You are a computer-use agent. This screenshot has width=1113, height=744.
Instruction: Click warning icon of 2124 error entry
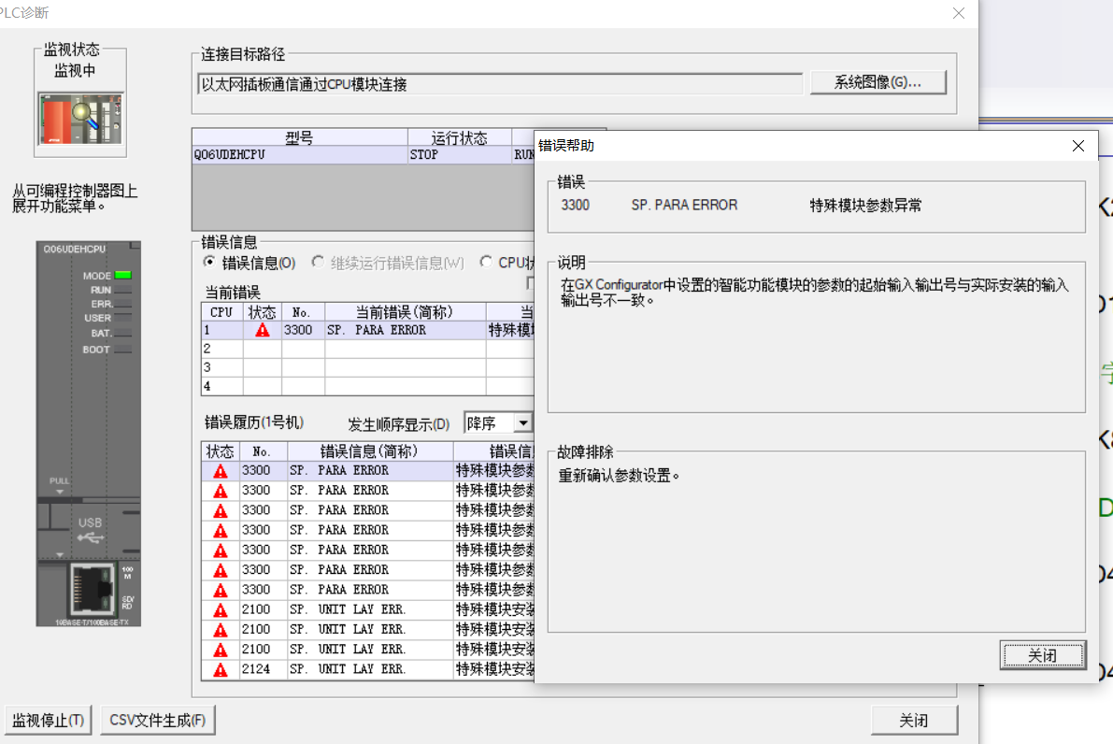pyautogui.click(x=221, y=670)
